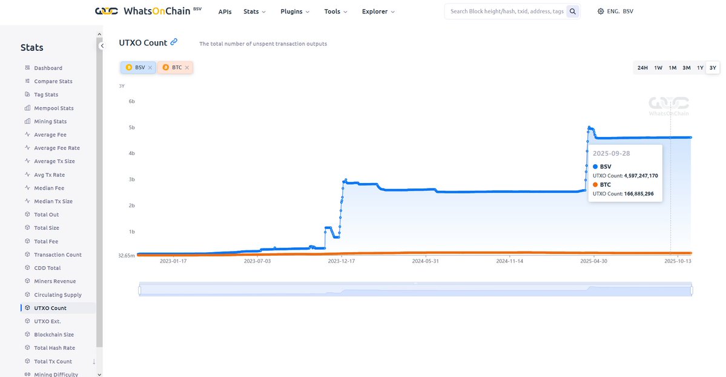Click the sidebar scroll up arrow
The height and width of the screenshot is (377, 726).
click(99, 35)
